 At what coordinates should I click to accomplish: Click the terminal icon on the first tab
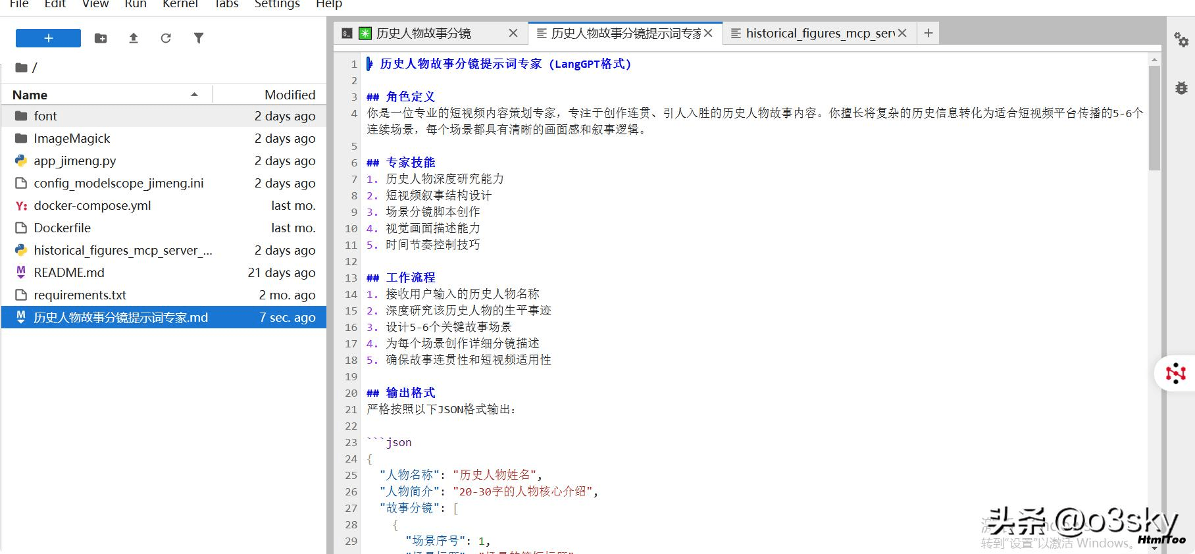click(347, 33)
